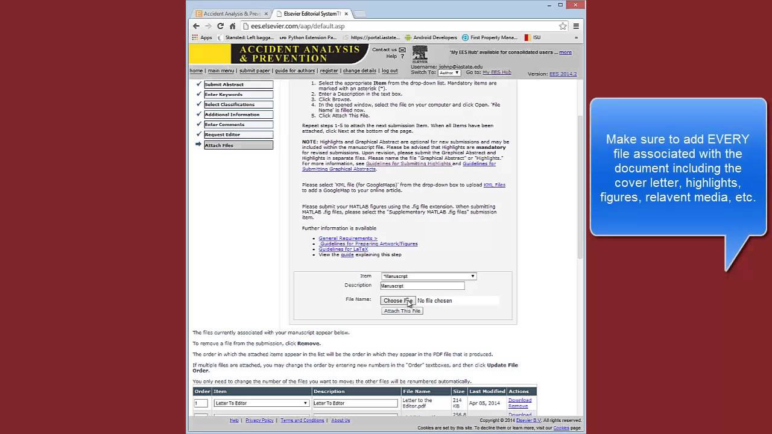Image resolution: width=772 pixels, height=434 pixels.
Task: Click the Description field containing Manuscript
Action: pyautogui.click(x=422, y=286)
